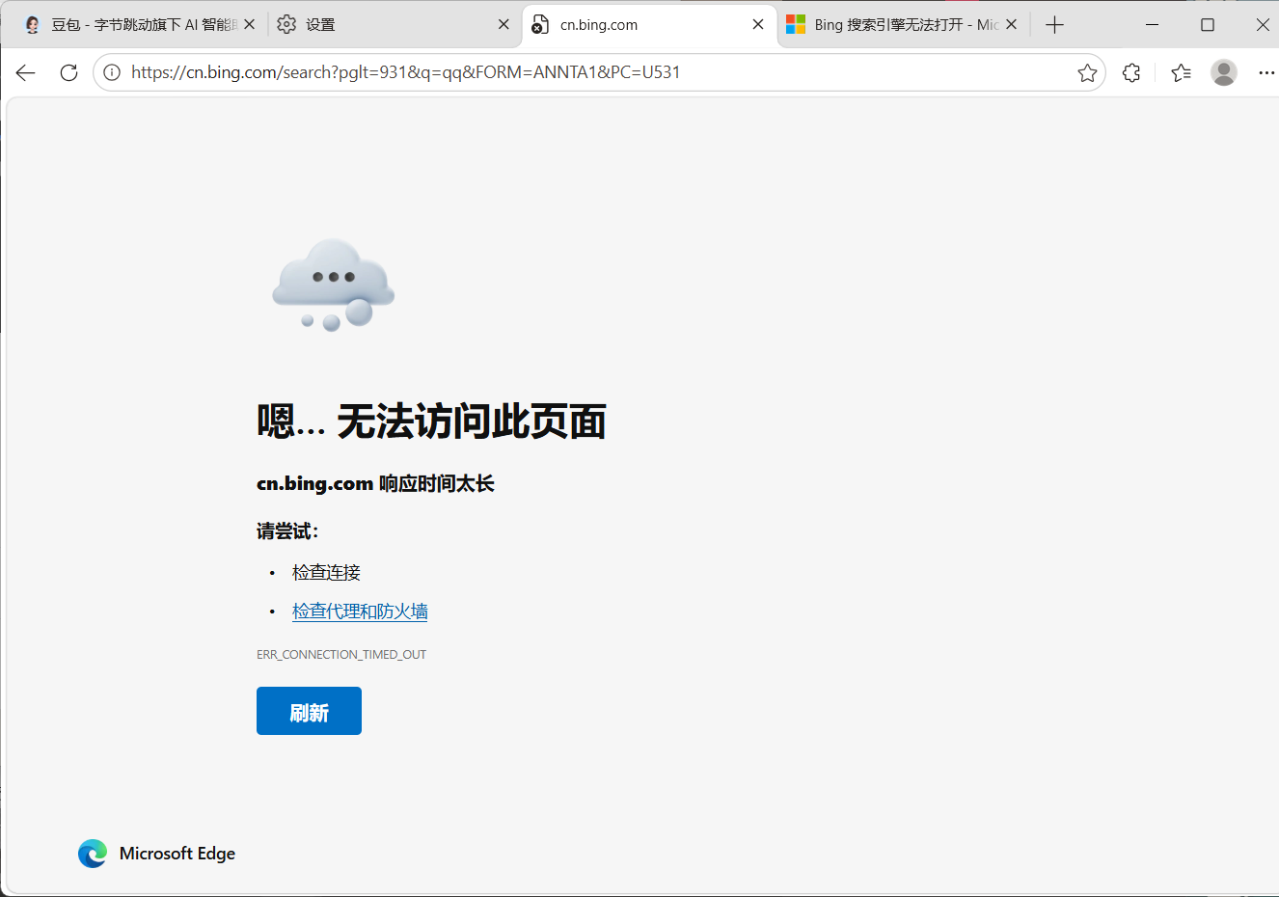
Task: Minimize the Edge window
Action: (x=1152, y=25)
